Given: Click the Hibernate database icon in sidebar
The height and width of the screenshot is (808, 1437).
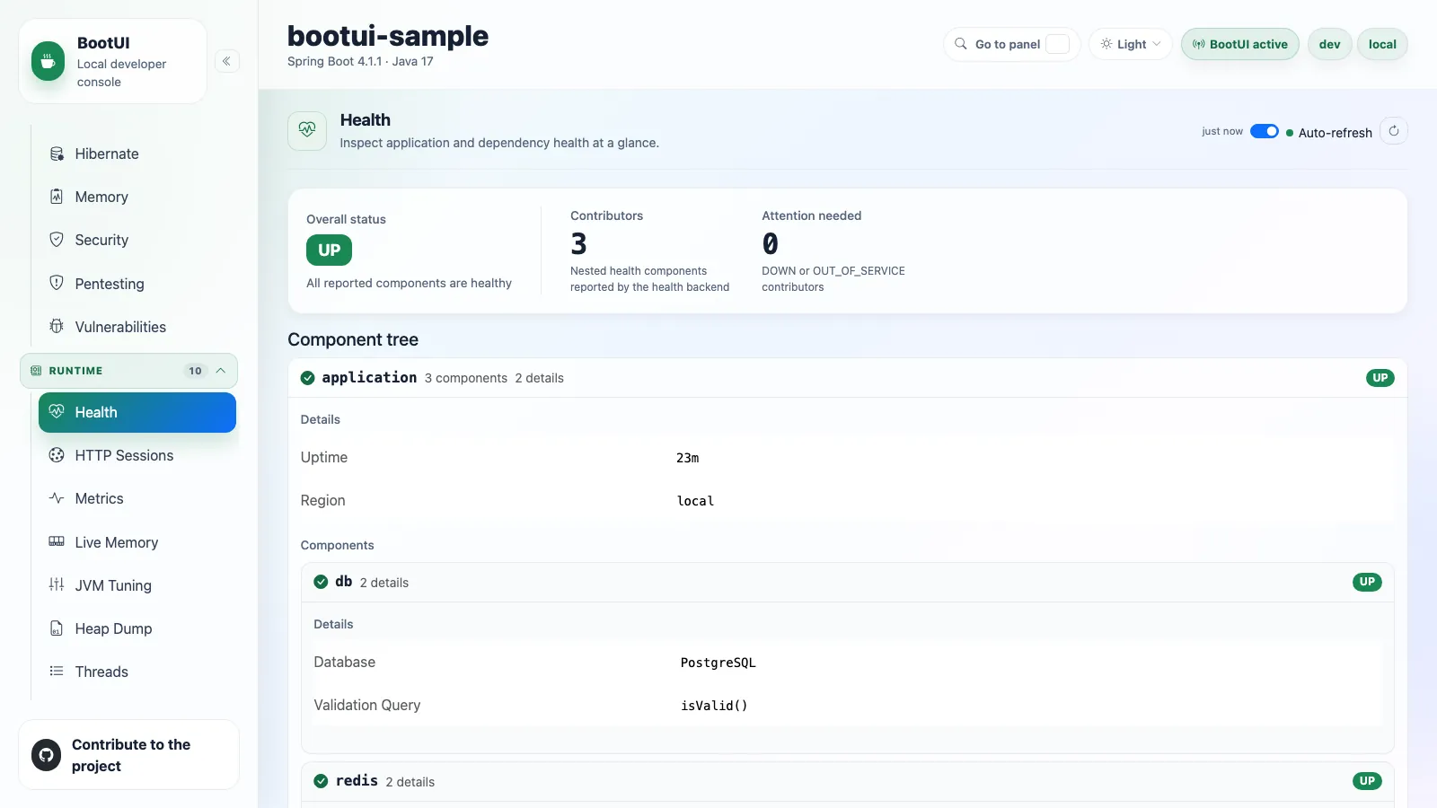Looking at the screenshot, I should coord(57,154).
